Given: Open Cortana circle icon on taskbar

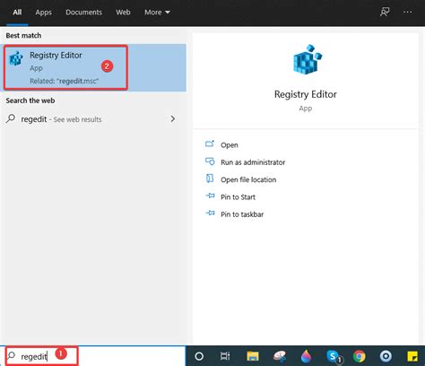Looking at the screenshot, I should [199, 356].
